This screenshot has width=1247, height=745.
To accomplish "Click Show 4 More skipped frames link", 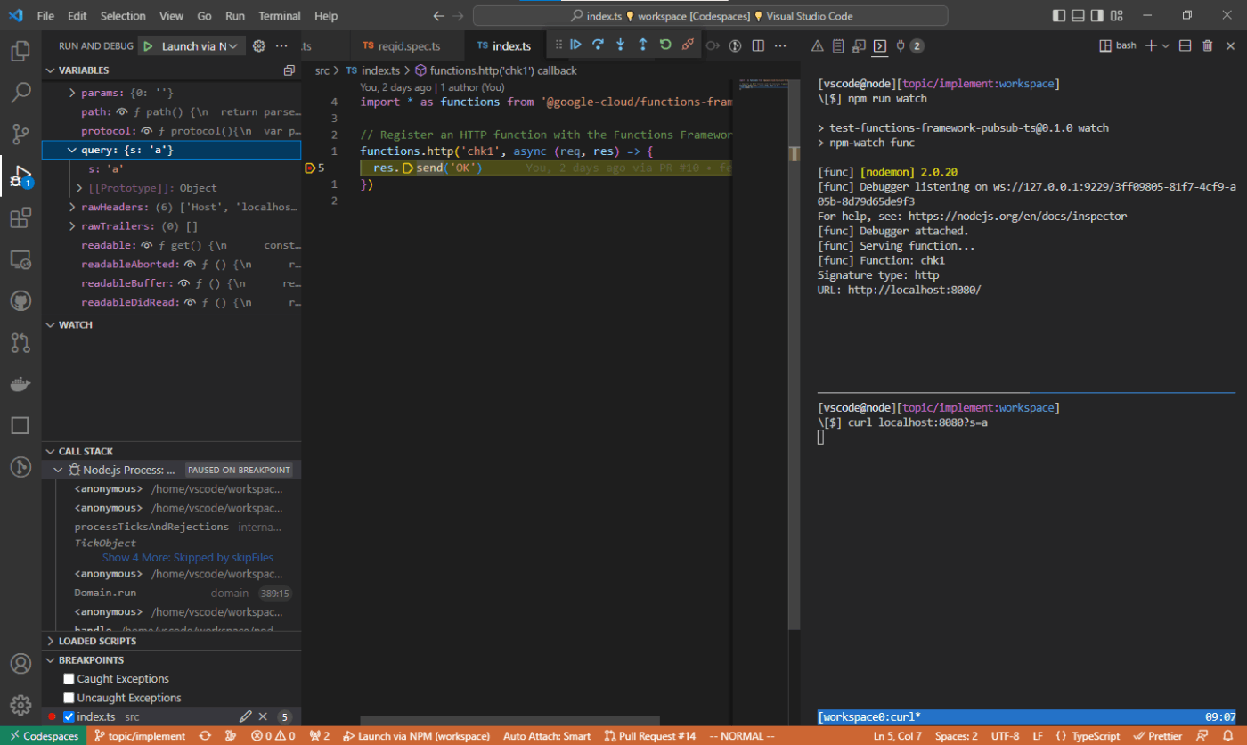I will [x=188, y=558].
